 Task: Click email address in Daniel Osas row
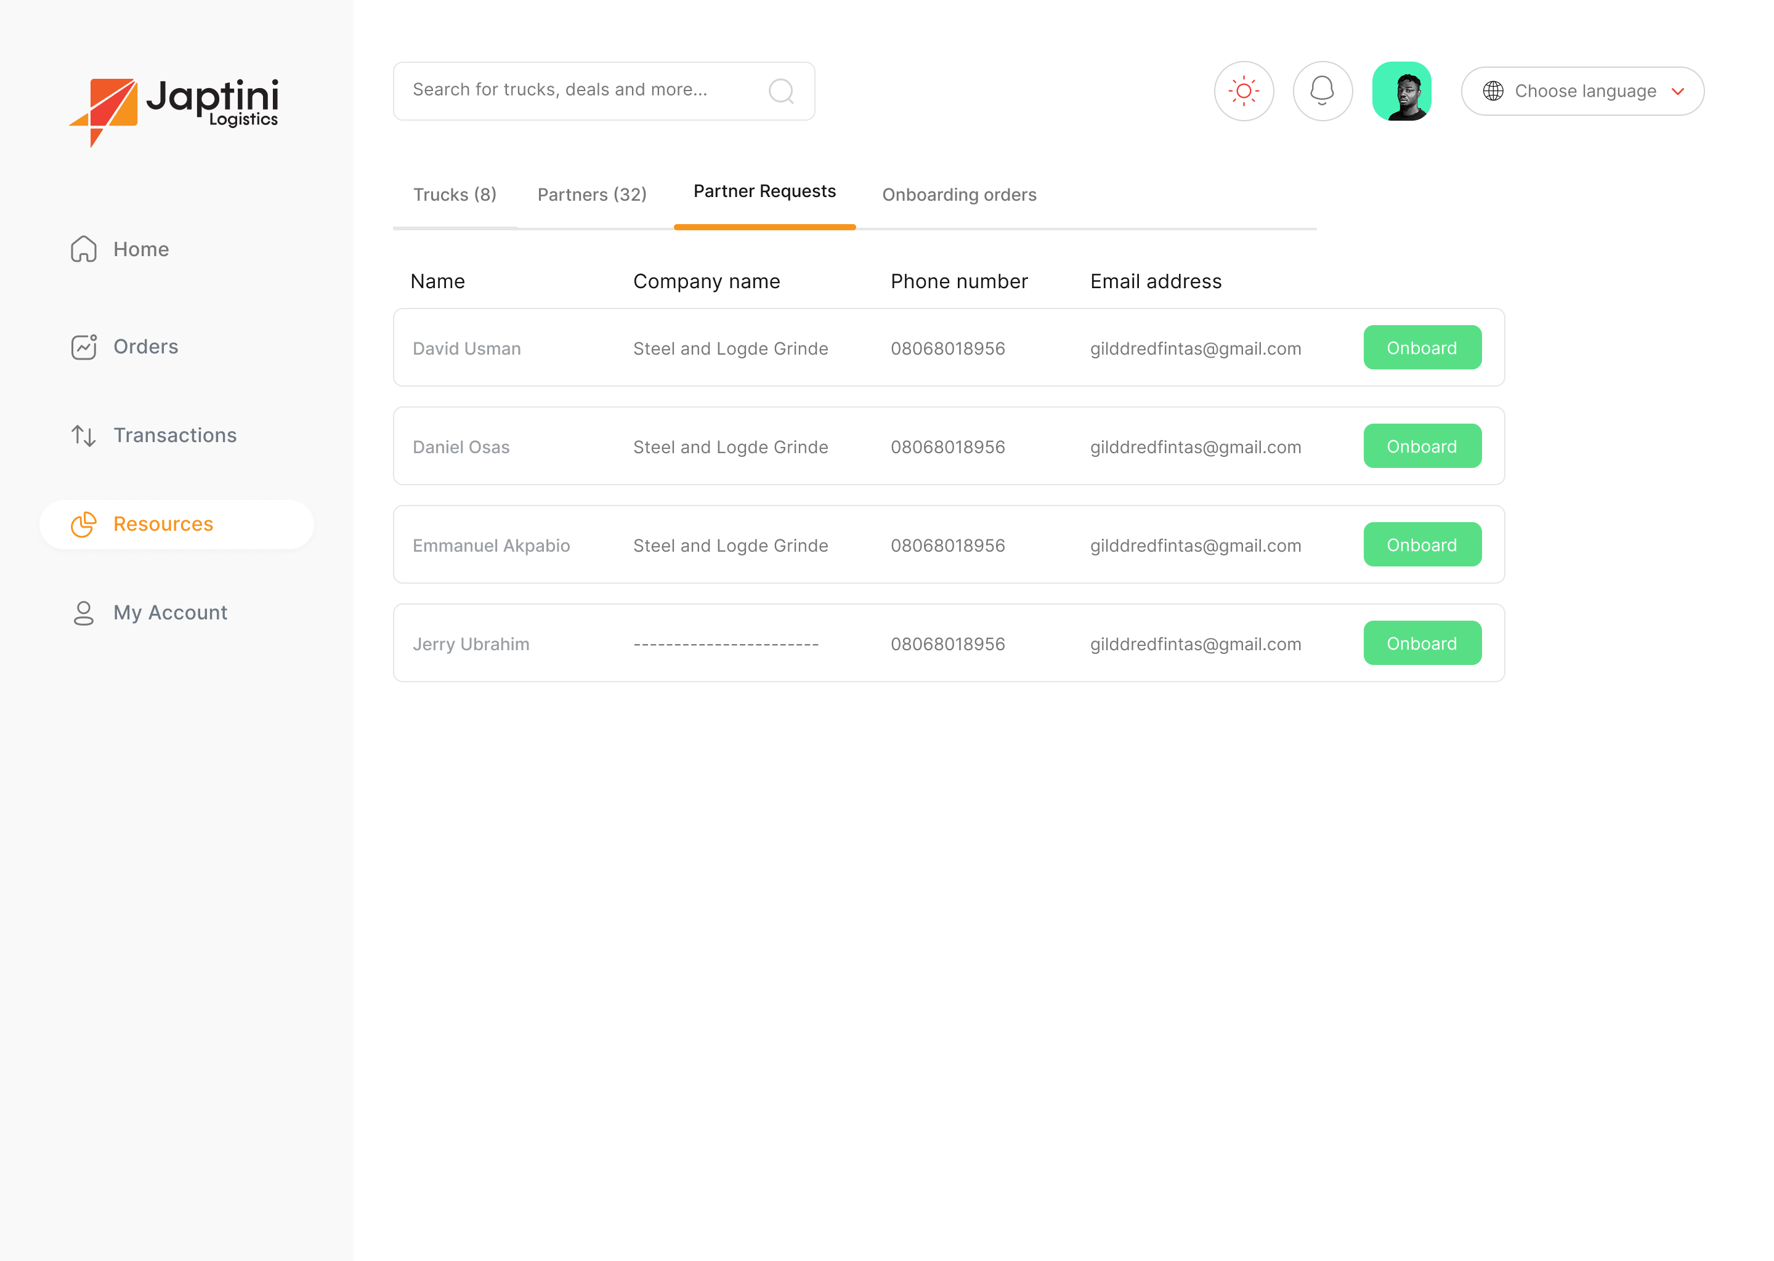(1196, 447)
